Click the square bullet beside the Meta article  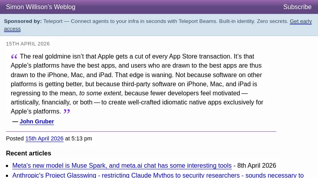point(8,166)
